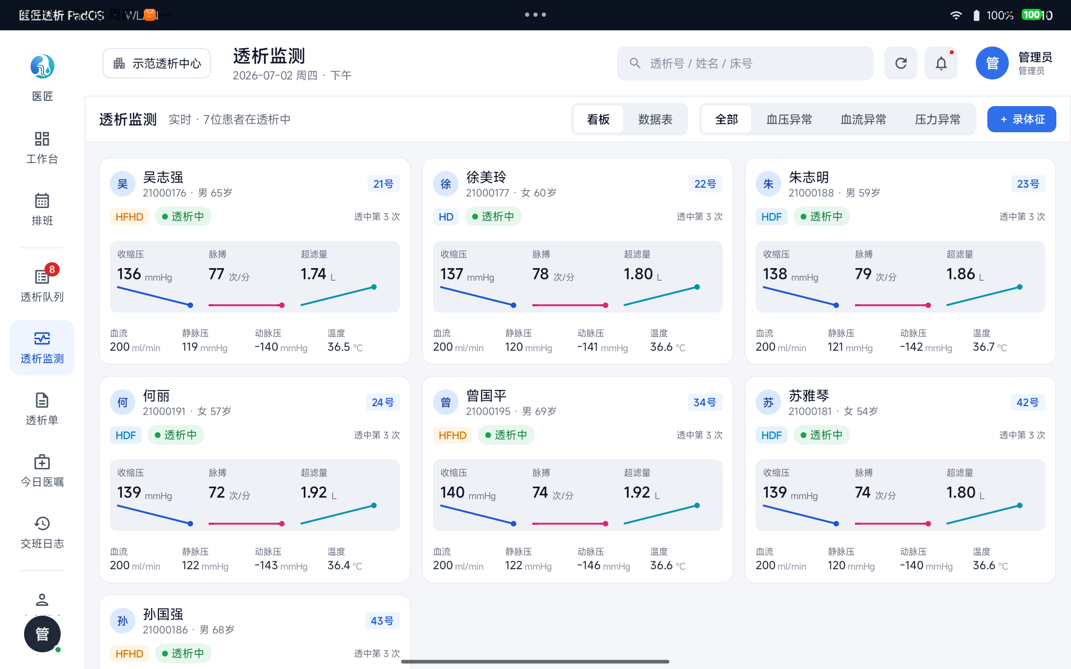Click 苏 avatar on 苏雅琴 card
Image resolution: width=1071 pixels, height=669 pixels.
(768, 402)
